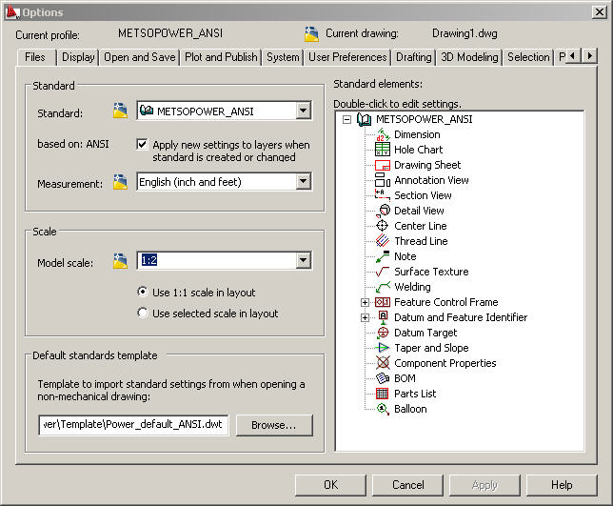Open the 3D Modeling tab
The height and width of the screenshot is (506, 613).
[469, 57]
